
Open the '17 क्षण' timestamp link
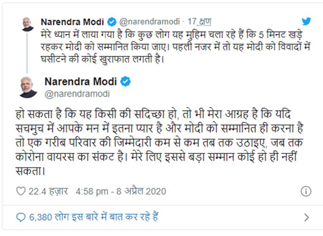tap(199, 21)
